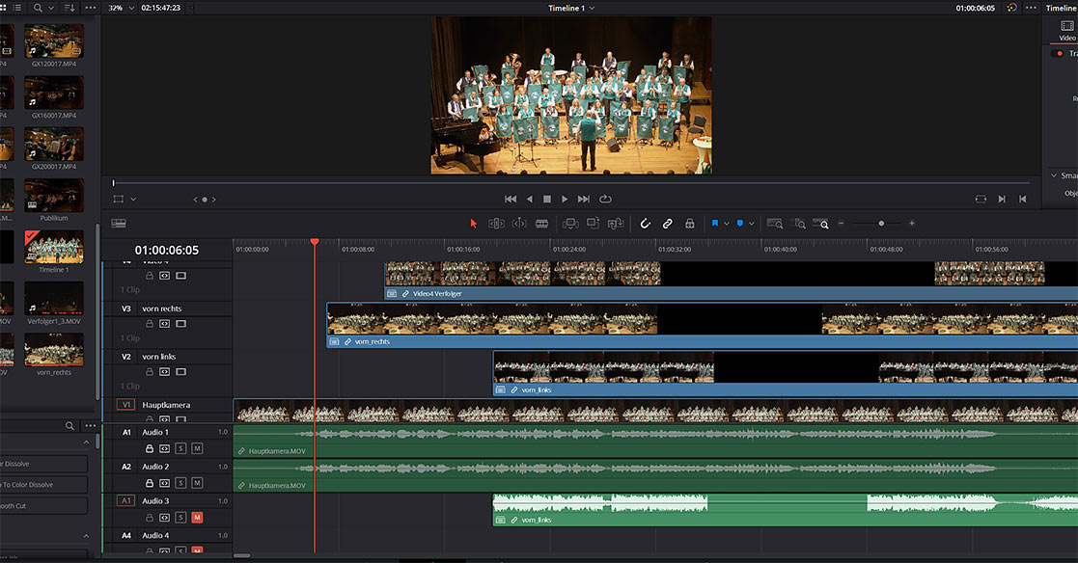1078x563 pixels.
Task: Click the Replace Clip icon
Action: [616, 223]
